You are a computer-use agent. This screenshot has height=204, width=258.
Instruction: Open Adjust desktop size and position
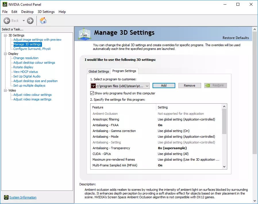[36, 81]
